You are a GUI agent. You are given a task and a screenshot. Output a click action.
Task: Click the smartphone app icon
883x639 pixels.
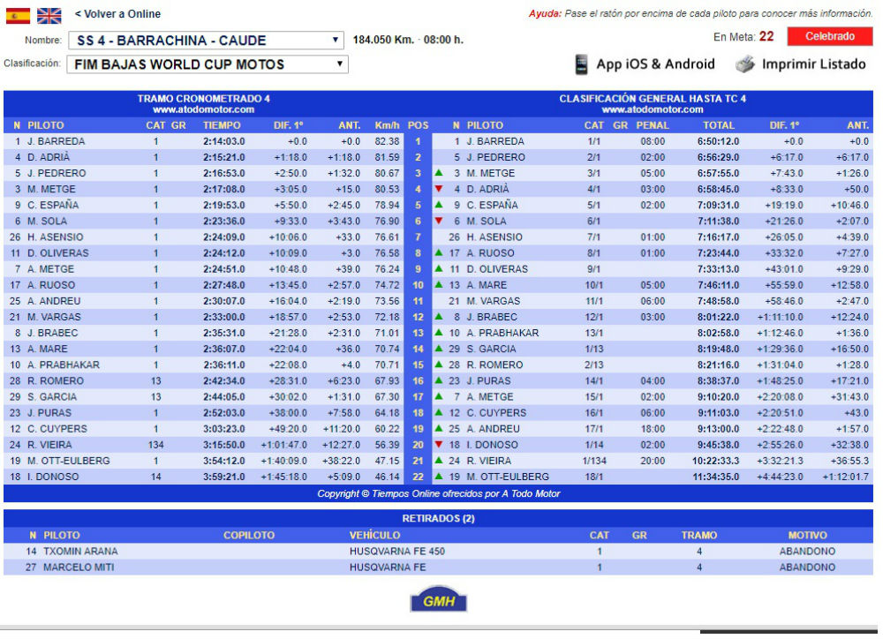582,64
